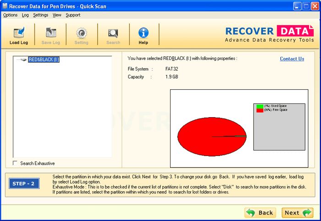Open the View menu
The image size is (321, 221).
[x=57, y=15]
